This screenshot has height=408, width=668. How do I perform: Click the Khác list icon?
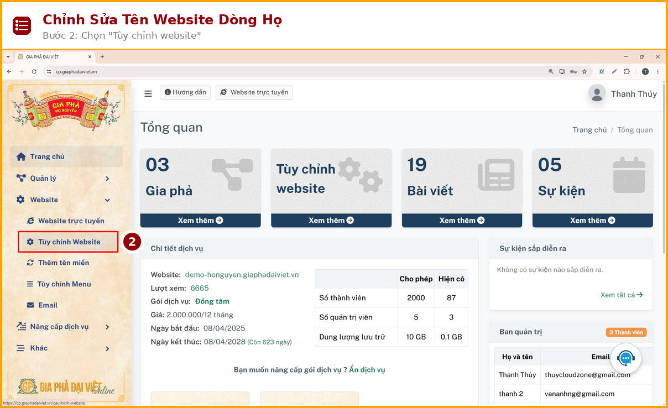[21, 348]
